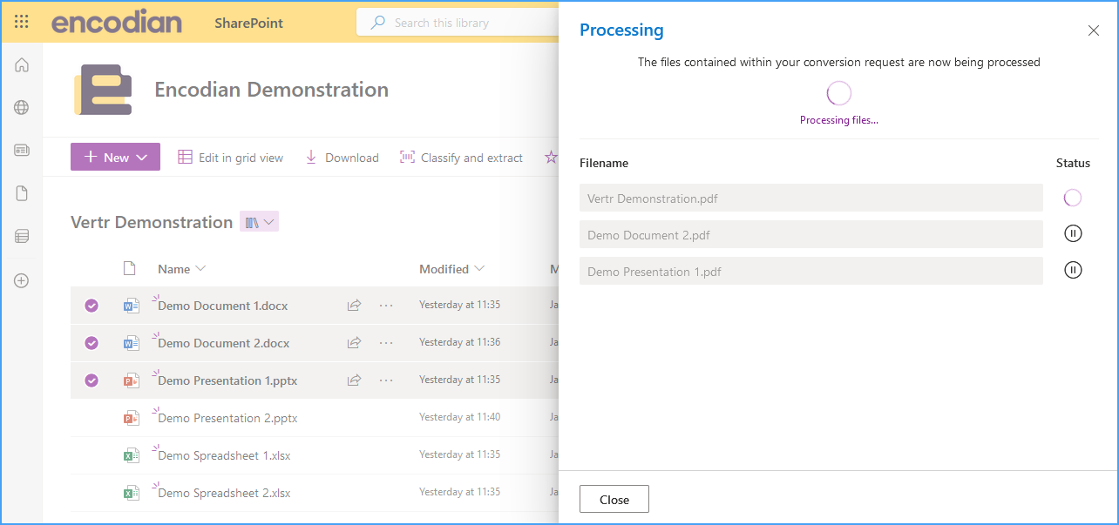Close the Processing panel with X
The width and height of the screenshot is (1119, 525).
[x=1094, y=30]
